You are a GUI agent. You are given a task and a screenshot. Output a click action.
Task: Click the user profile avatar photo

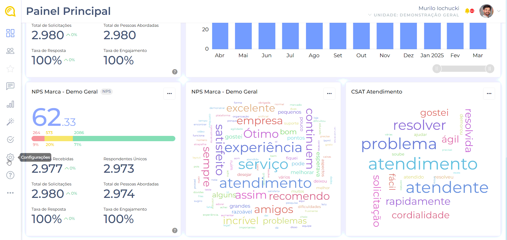click(x=486, y=11)
